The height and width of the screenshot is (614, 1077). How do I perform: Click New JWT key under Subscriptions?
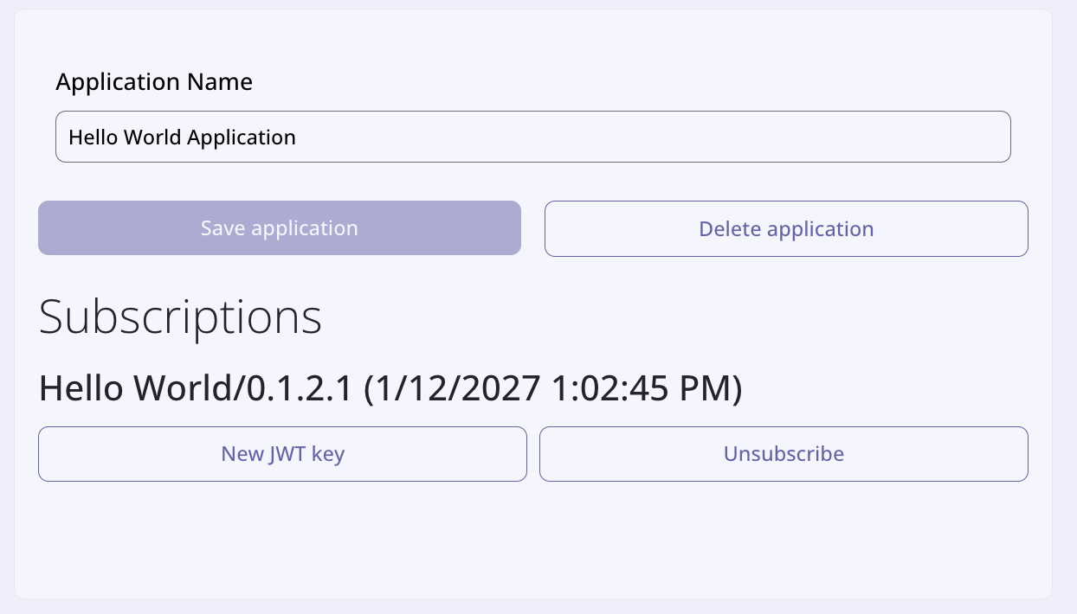tap(282, 453)
